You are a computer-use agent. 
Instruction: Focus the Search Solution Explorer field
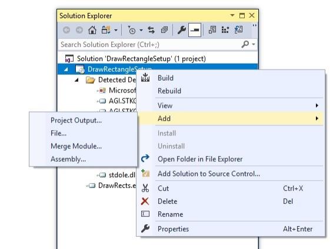pos(149,44)
